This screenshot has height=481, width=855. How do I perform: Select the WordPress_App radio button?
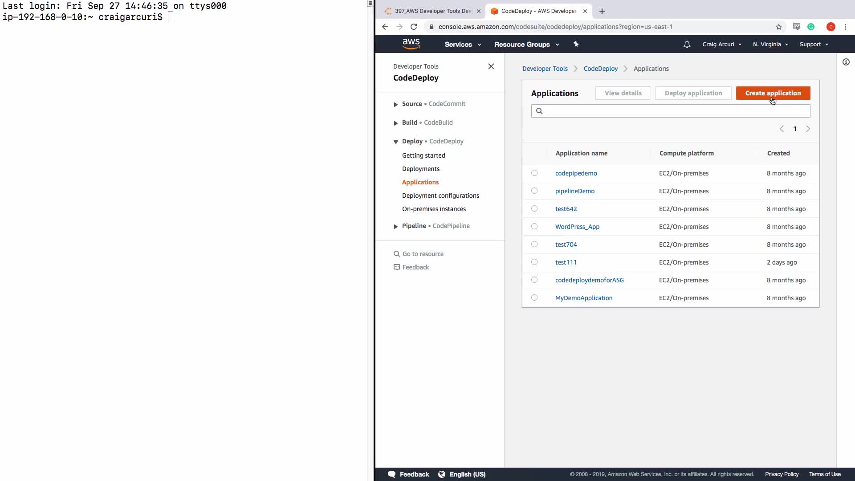coord(534,227)
